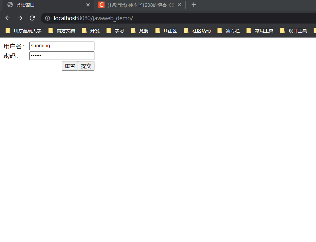Screen dimensions: 316x242
Task: Click the reload page icon
Action: pyautogui.click(x=32, y=18)
